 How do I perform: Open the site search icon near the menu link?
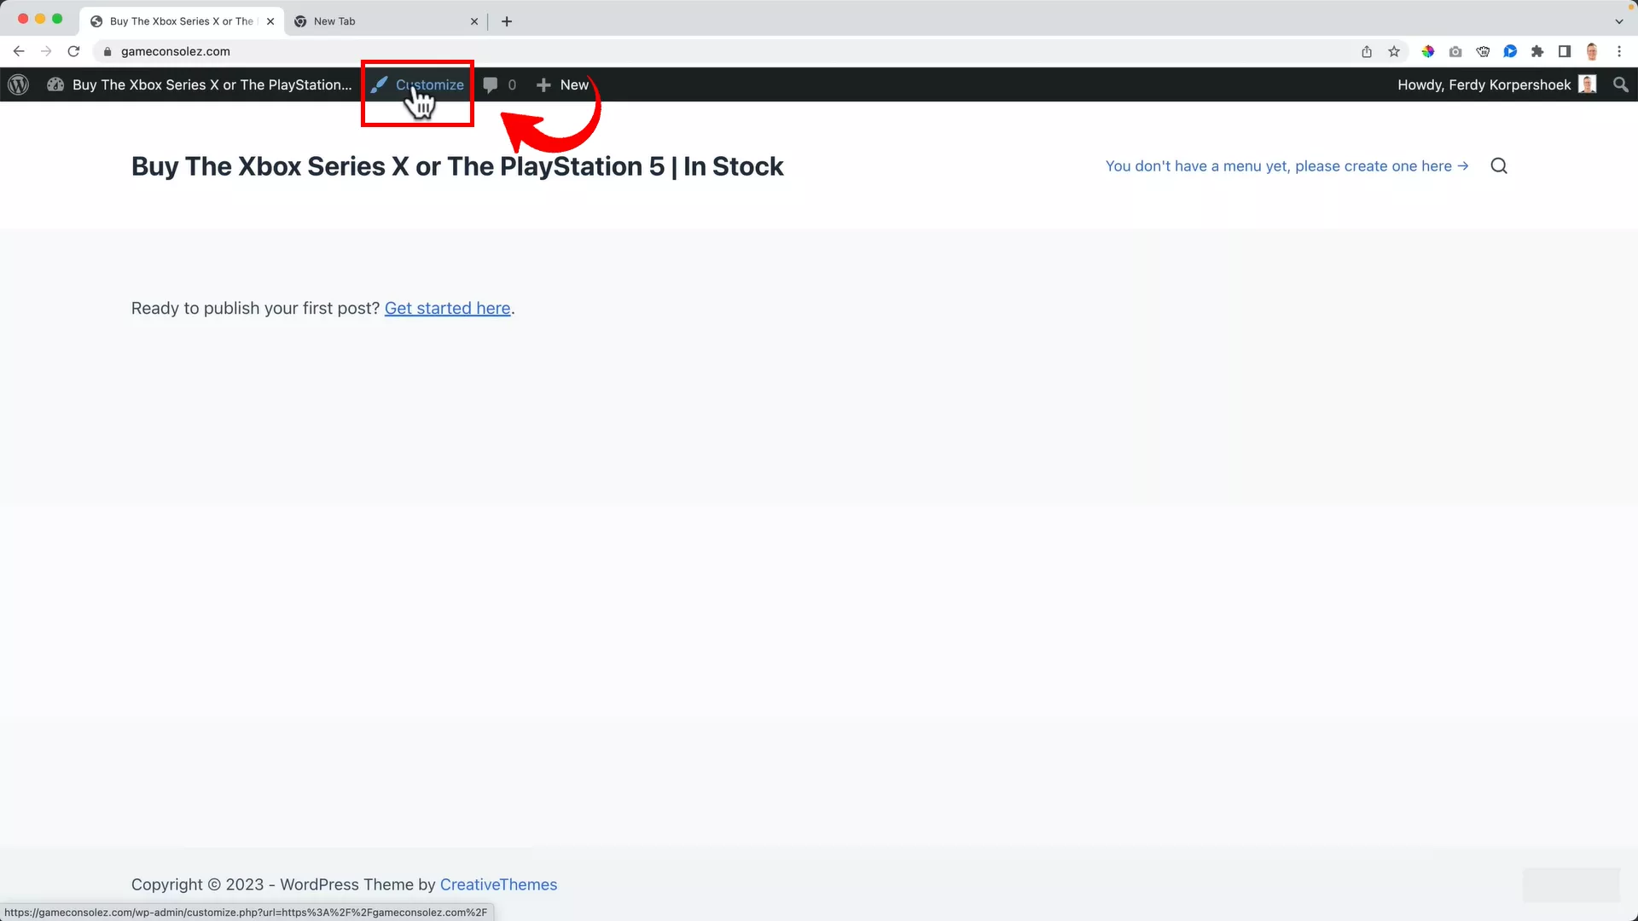tap(1499, 165)
